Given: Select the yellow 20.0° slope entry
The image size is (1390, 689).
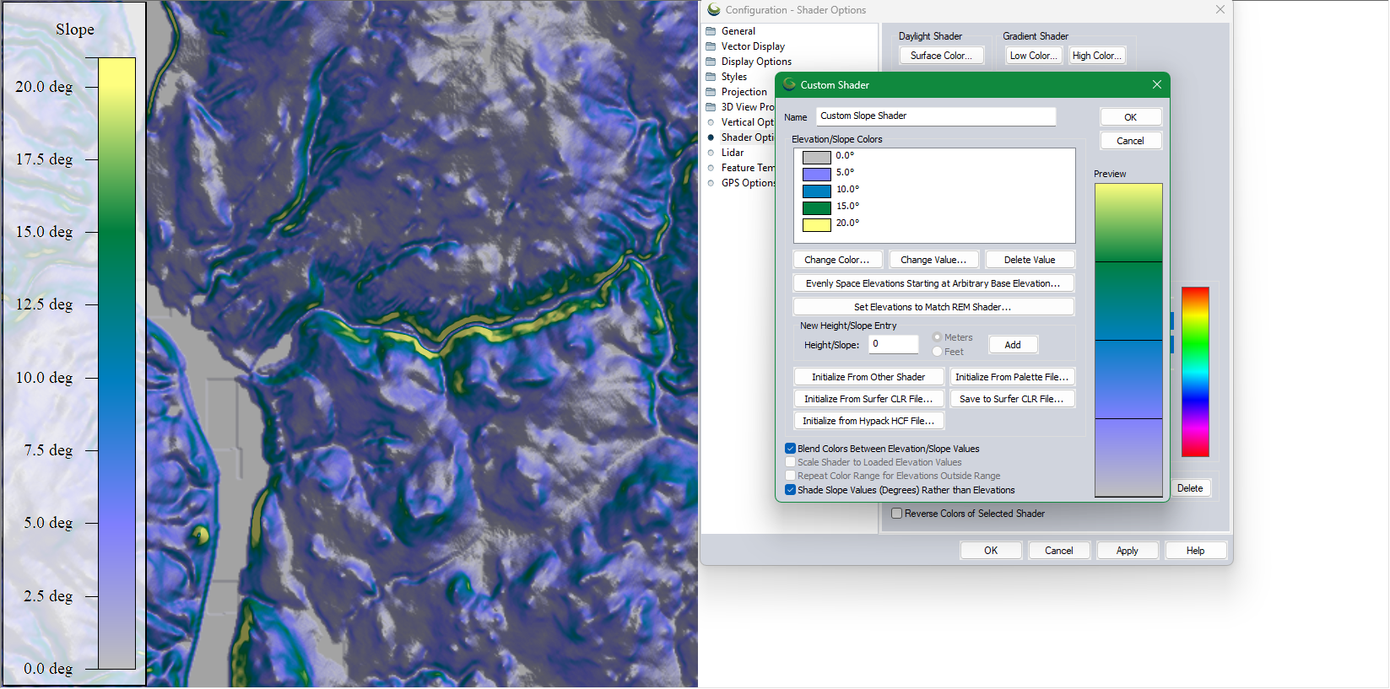Looking at the screenshot, I should coord(847,223).
